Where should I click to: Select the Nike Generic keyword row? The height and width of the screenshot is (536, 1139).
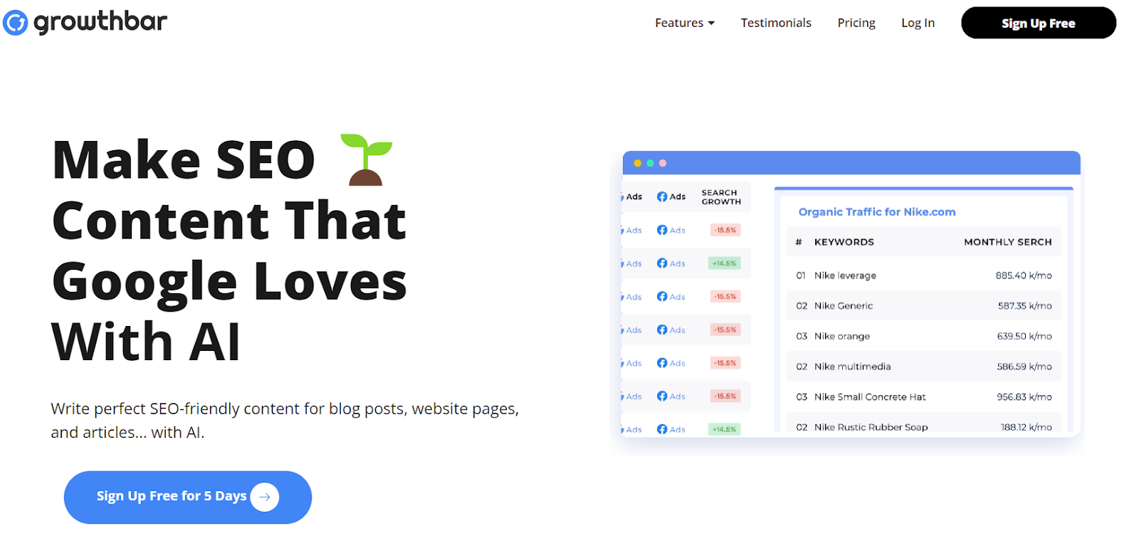coord(923,305)
